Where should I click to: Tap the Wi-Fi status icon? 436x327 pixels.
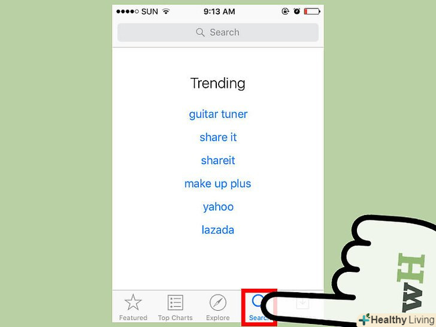(166, 11)
